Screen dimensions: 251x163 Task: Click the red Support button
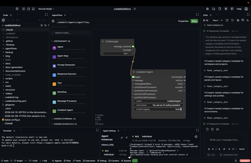point(245,161)
